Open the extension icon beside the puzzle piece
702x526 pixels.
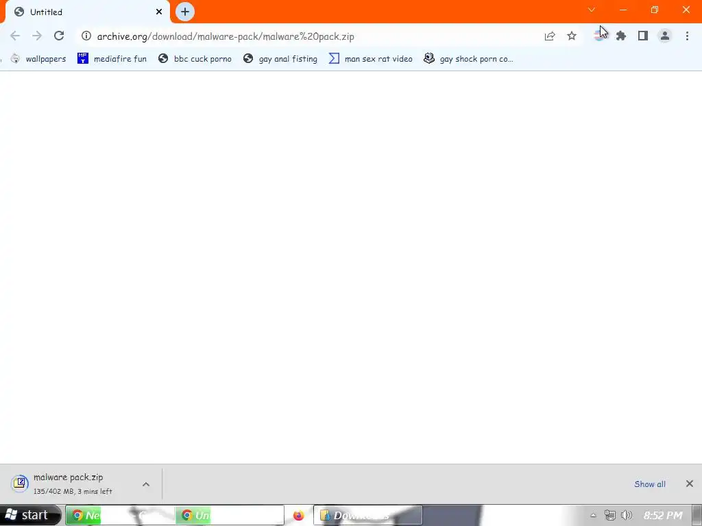[x=598, y=36]
